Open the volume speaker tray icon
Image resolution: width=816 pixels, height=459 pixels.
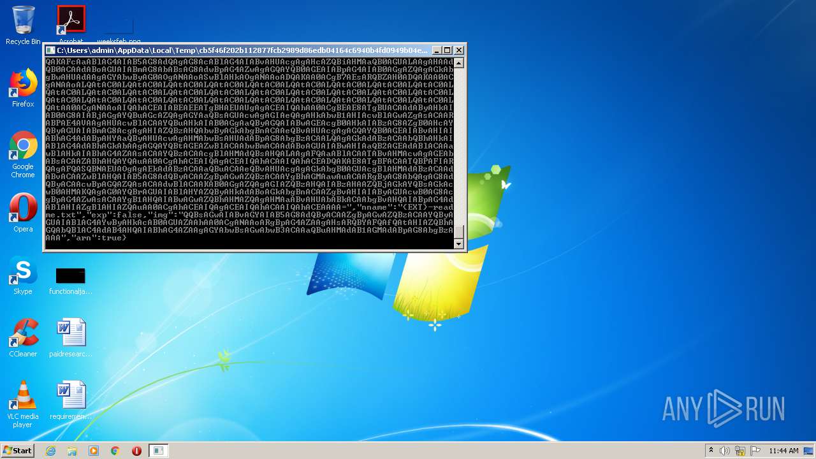725,451
